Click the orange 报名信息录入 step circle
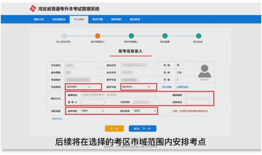 97,36
